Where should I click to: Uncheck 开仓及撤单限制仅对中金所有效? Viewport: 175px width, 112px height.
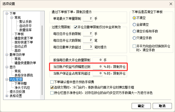click(x=75, y=27)
